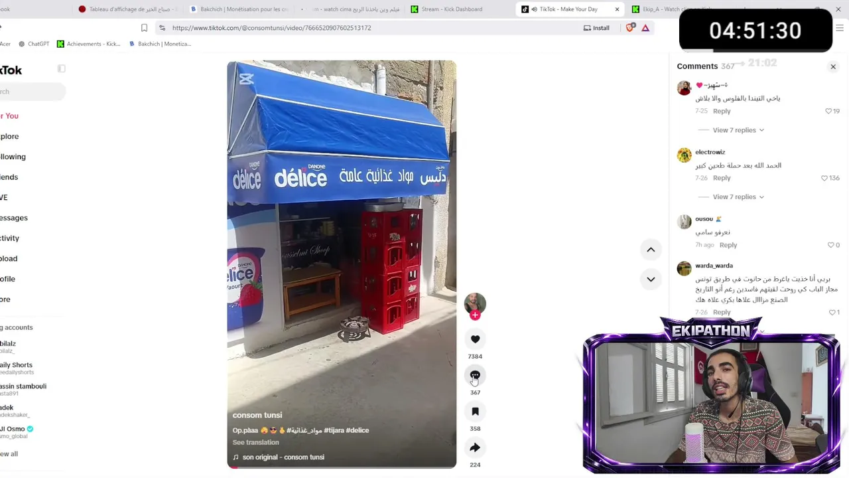Open the For You feed

[x=9, y=116]
